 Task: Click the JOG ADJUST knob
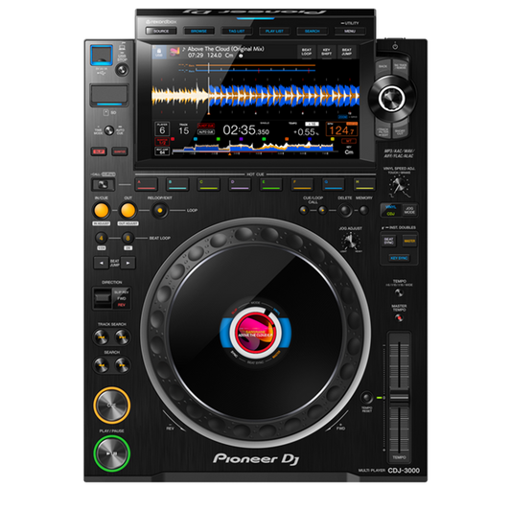(x=351, y=242)
